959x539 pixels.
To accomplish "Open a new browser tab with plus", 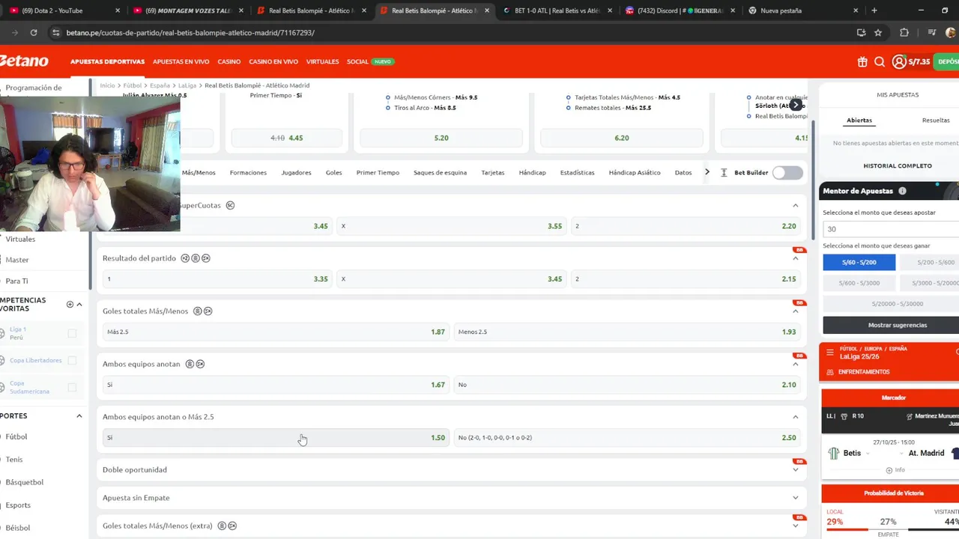I will (874, 10).
